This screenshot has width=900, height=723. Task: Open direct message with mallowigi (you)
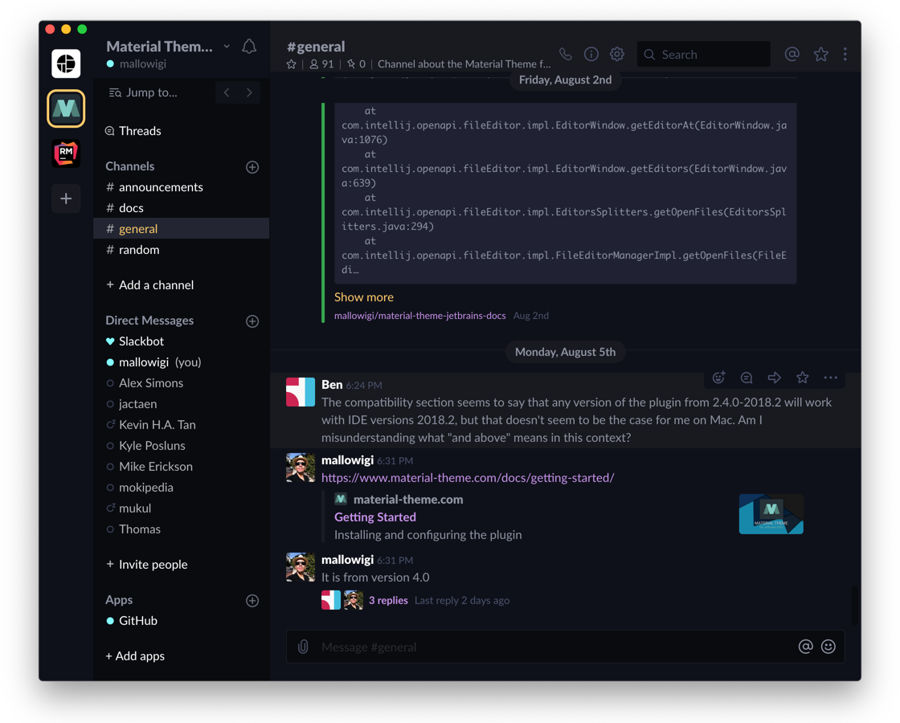181,362
